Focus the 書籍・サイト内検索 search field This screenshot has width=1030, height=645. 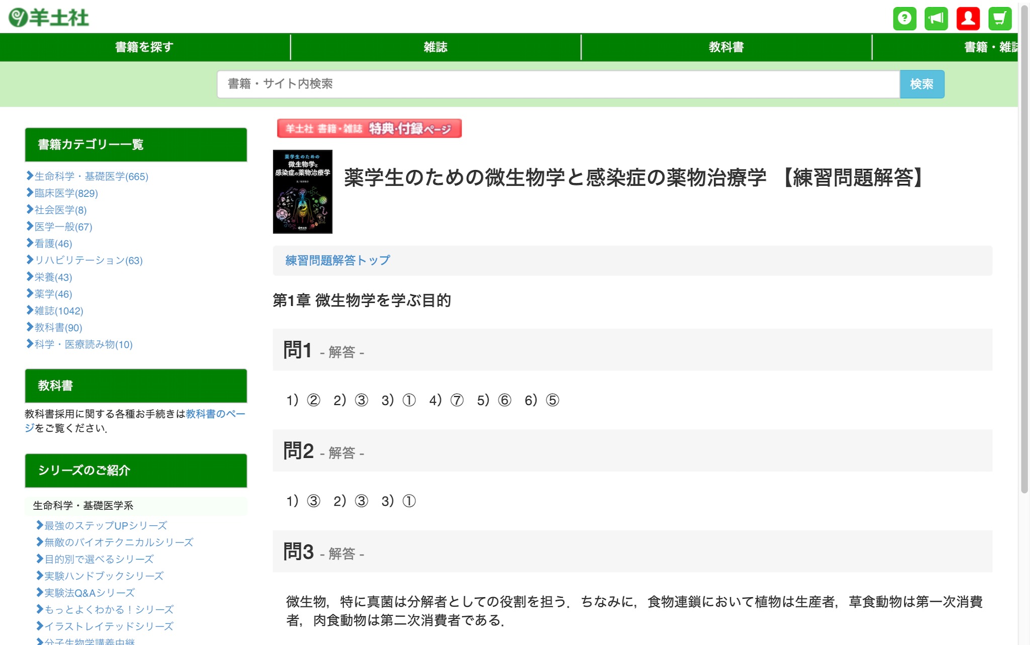coord(557,84)
